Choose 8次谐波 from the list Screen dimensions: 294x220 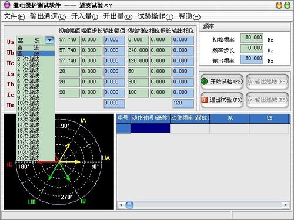click(x=35, y=92)
